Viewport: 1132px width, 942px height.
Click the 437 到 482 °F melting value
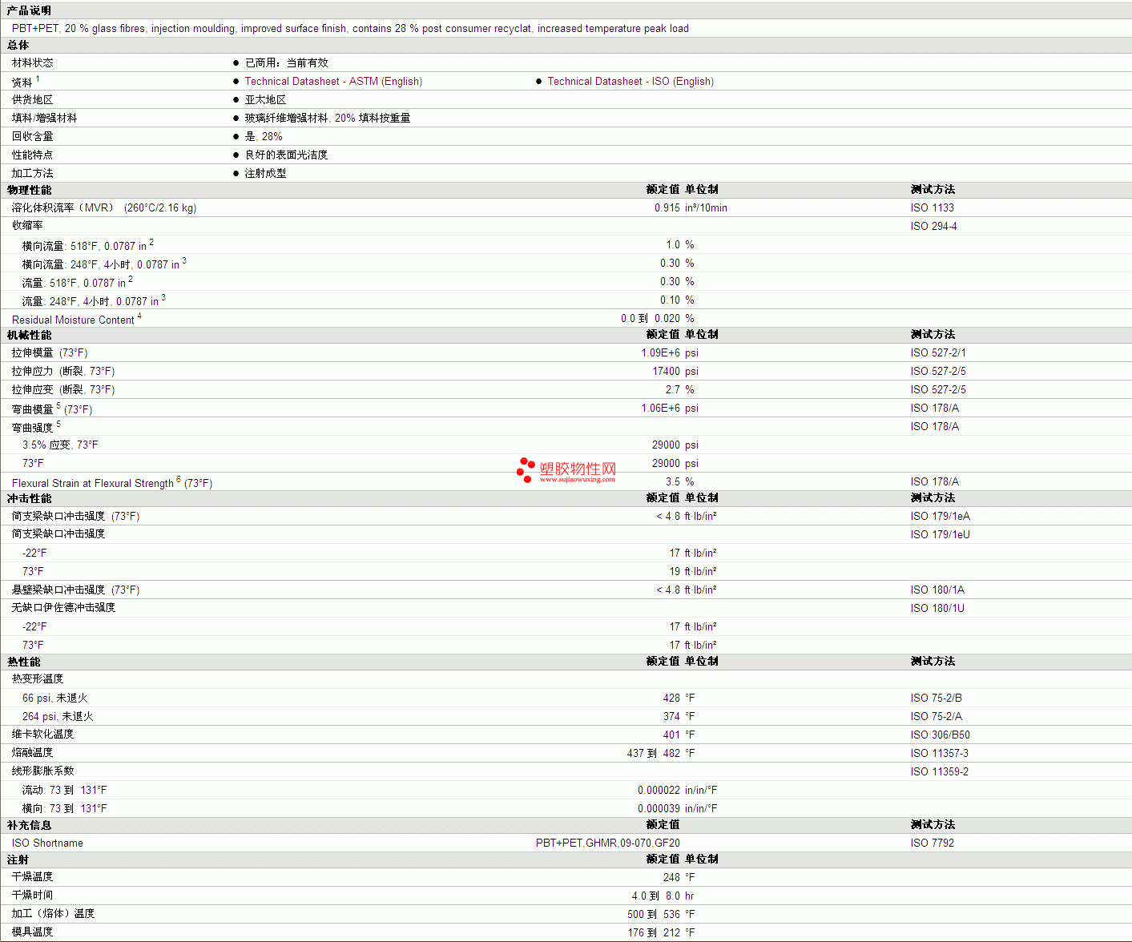click(661, 753)
